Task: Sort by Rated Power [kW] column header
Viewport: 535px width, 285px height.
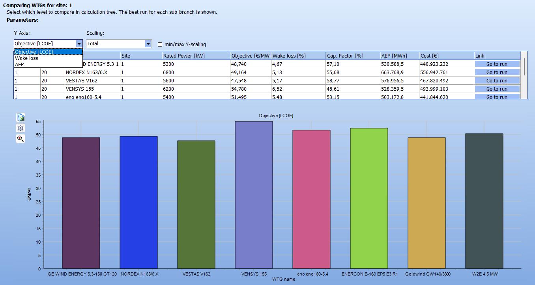Action: (x=196, y=56)
